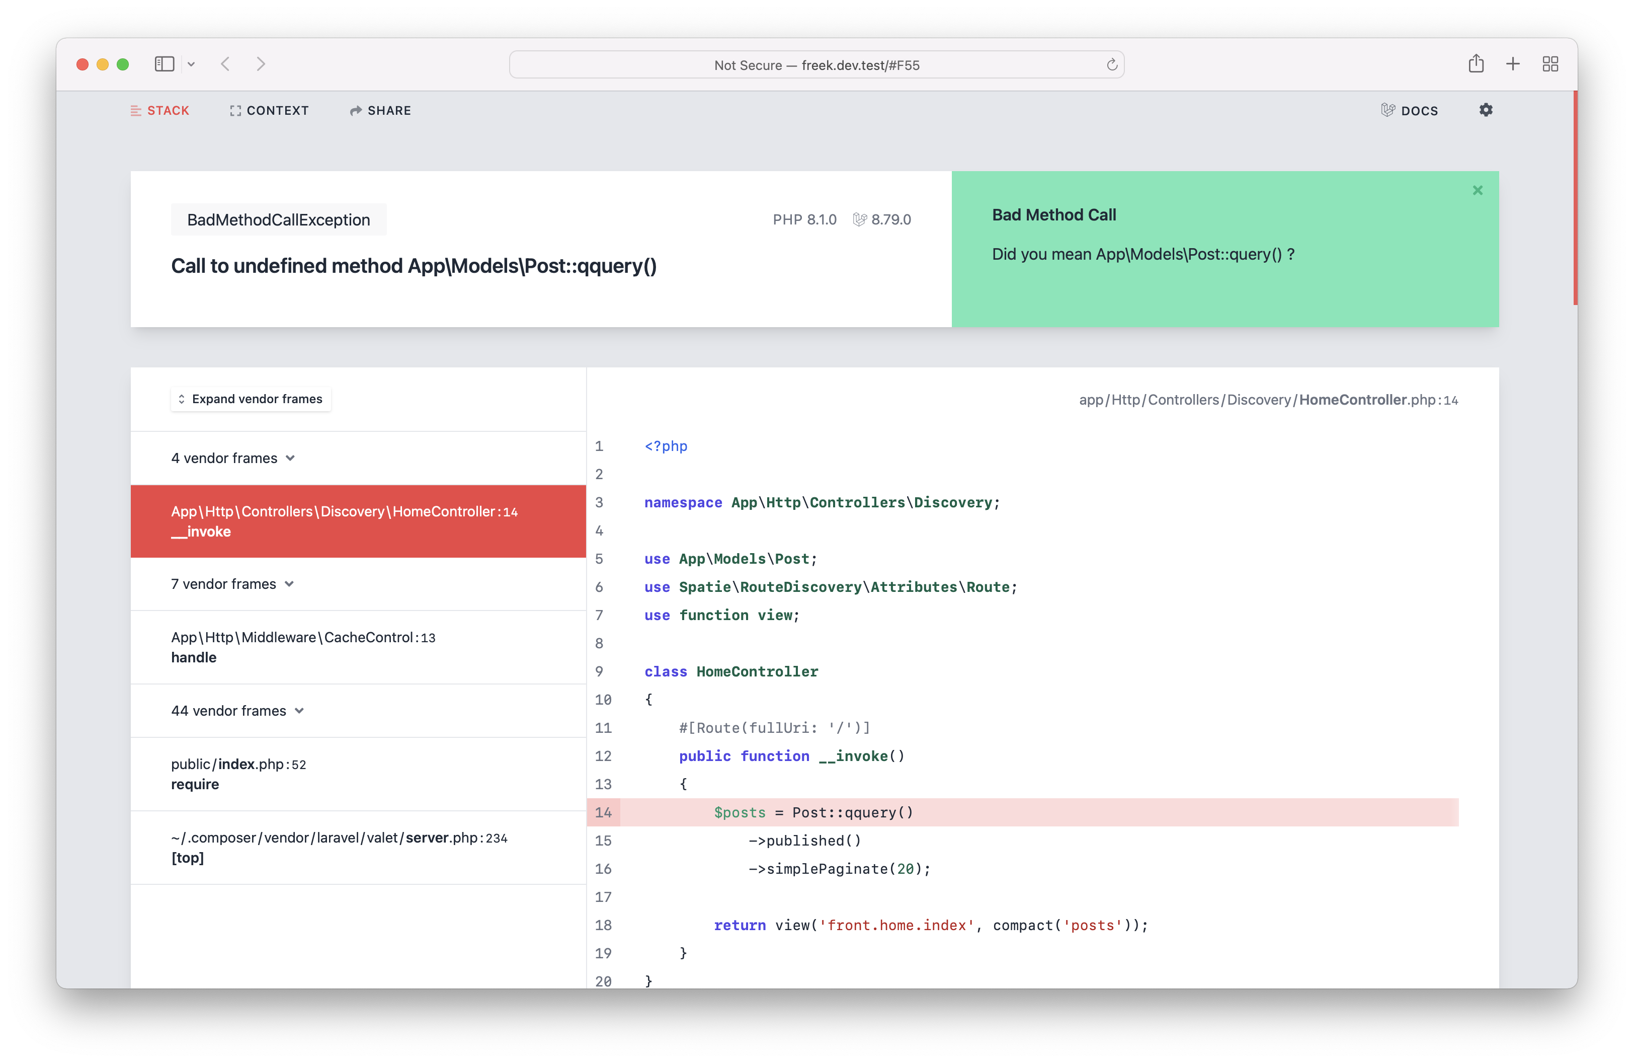The height and width of the screenshot is (1063, 1634).
Task: Expand the 44 vendor frames section
Action: pos(233,710)
